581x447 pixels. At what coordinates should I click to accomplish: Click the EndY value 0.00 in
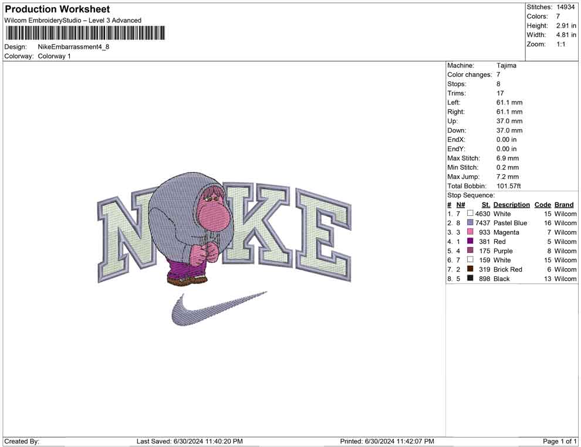point(506,149)
